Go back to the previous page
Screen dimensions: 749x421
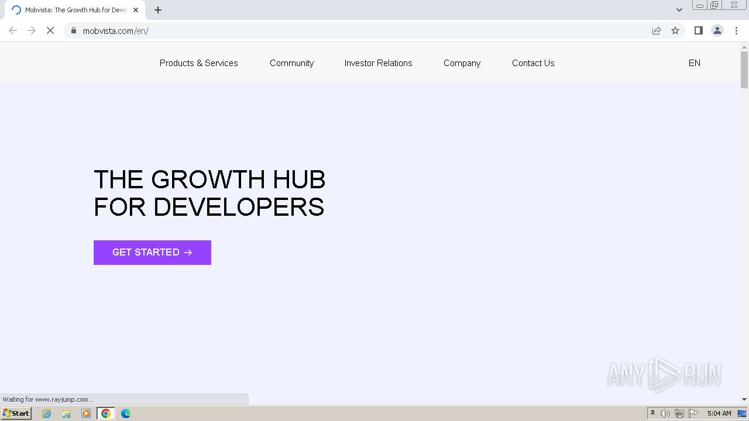(13, 30)
